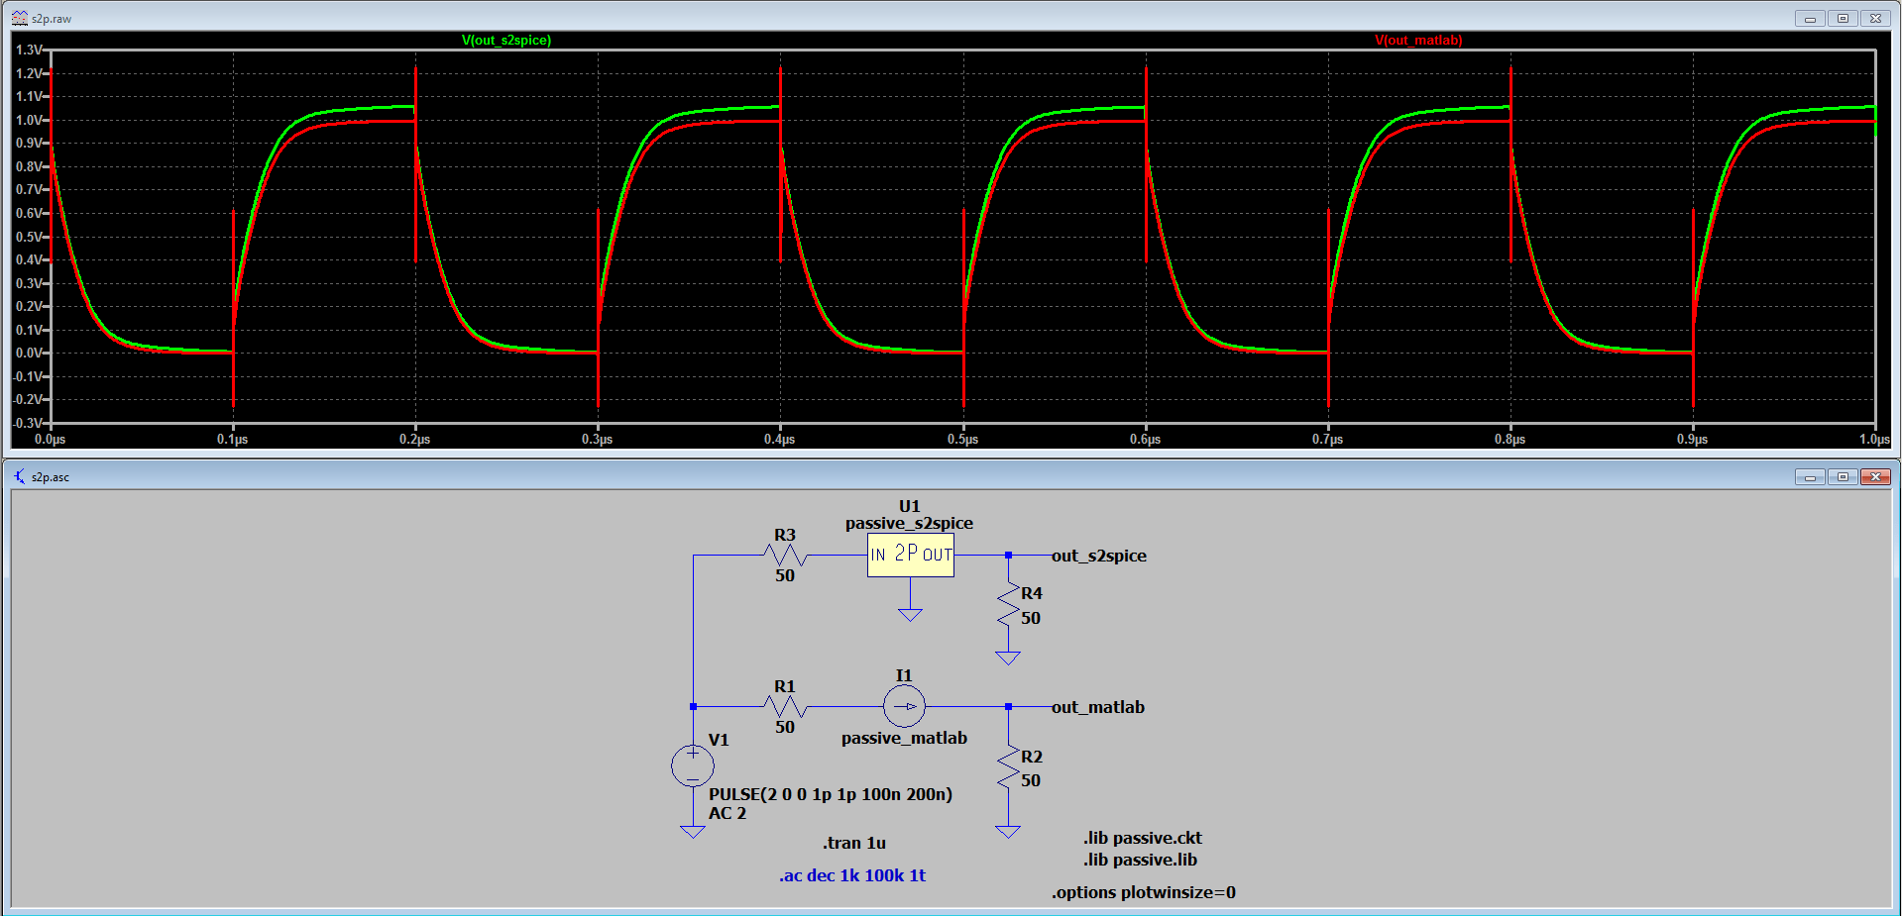
Task: Click the out_matlab net label
Action: pyautogui.click(x=1096, y=707)
